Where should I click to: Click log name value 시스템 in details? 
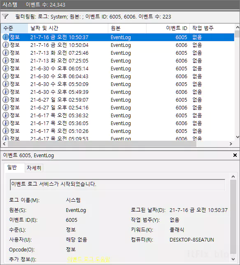[x=73, y=200]
